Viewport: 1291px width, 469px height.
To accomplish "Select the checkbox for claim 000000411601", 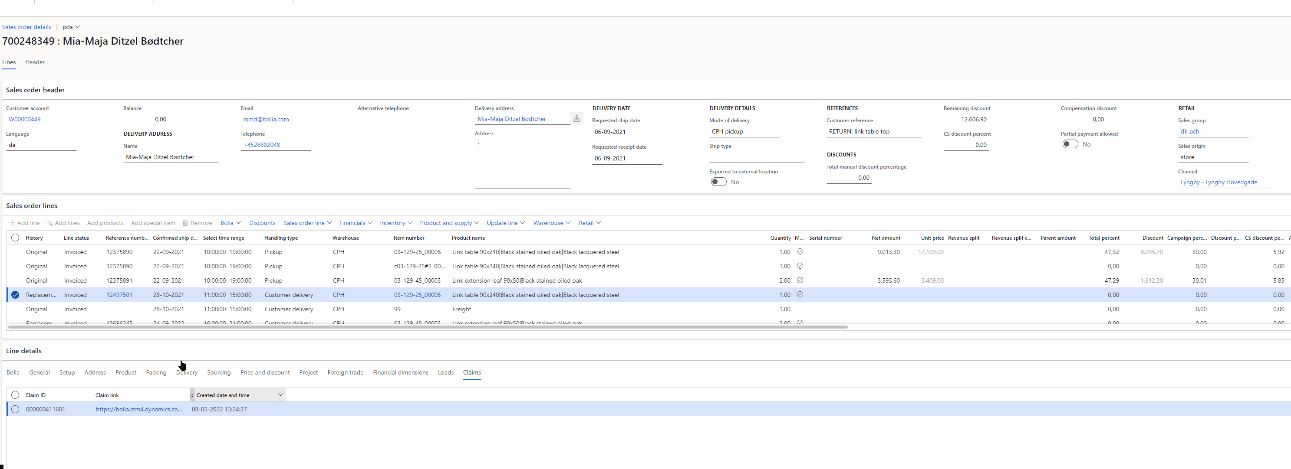I will click(x=14, y=409).
